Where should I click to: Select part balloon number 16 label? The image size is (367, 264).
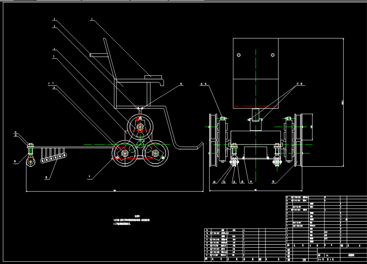point(181,84)
